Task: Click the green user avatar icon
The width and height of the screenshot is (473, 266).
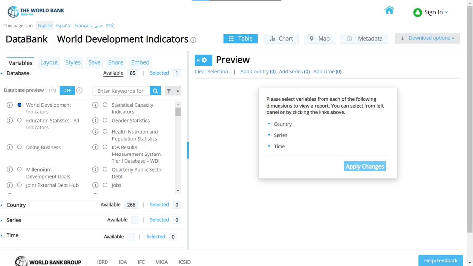Action: 417,12
